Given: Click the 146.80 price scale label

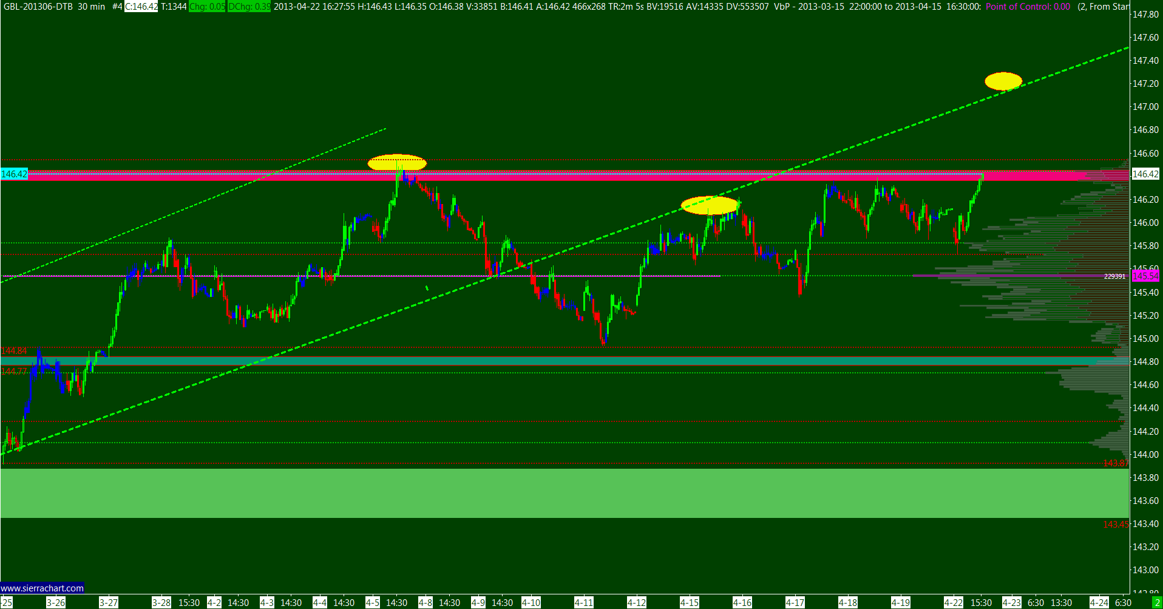Looking at the screenshot, I should [x=1145, y=130].
